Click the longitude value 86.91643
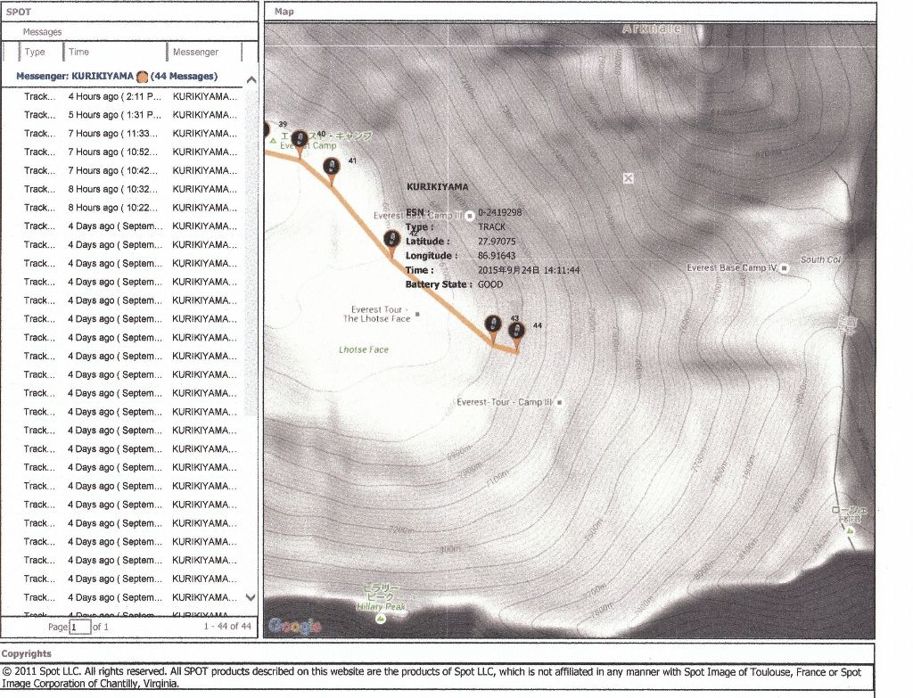 [x=497, y=256]
